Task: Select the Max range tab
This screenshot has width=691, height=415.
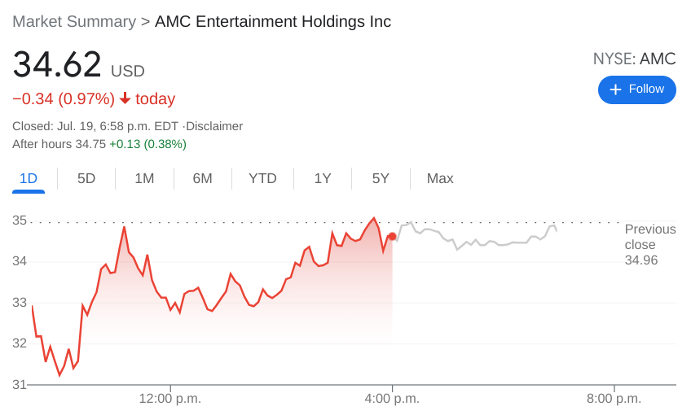Action: pyautogui.click(x=440, y=178)
